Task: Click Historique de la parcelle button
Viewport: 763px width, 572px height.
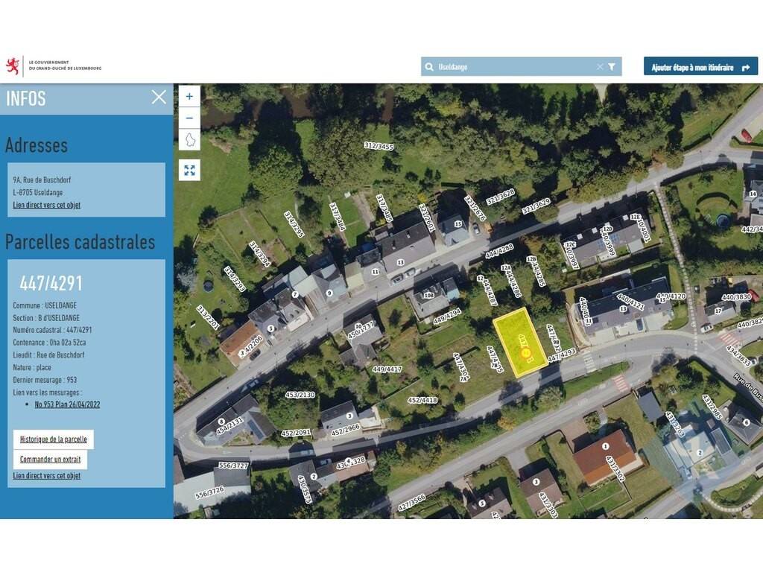Action: click(x=53, y=439)
